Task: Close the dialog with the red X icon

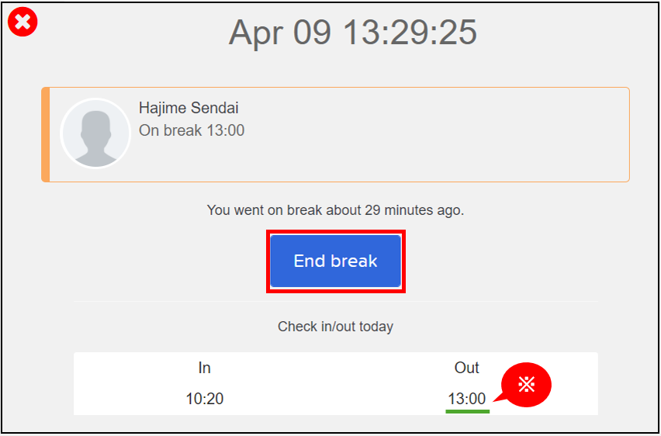Action: [22, 22]
